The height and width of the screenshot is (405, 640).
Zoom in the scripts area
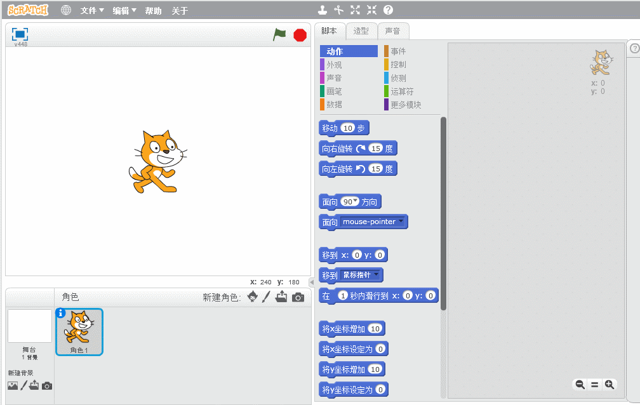pos(610,384)
